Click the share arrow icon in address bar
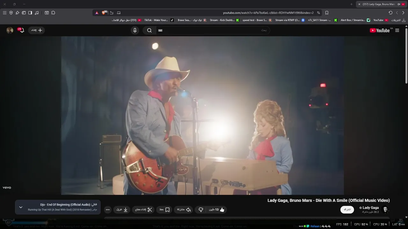 pos(112,13)
